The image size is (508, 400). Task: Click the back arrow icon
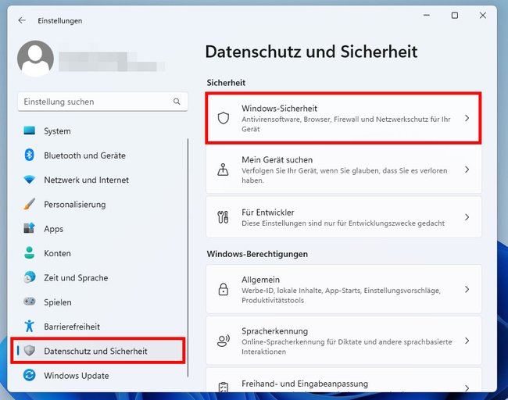point(22,20)
